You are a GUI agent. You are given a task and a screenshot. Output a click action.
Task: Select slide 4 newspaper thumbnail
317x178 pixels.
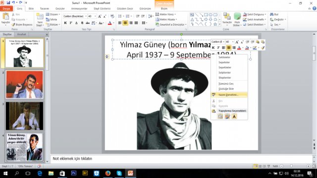tap(24, 147)
